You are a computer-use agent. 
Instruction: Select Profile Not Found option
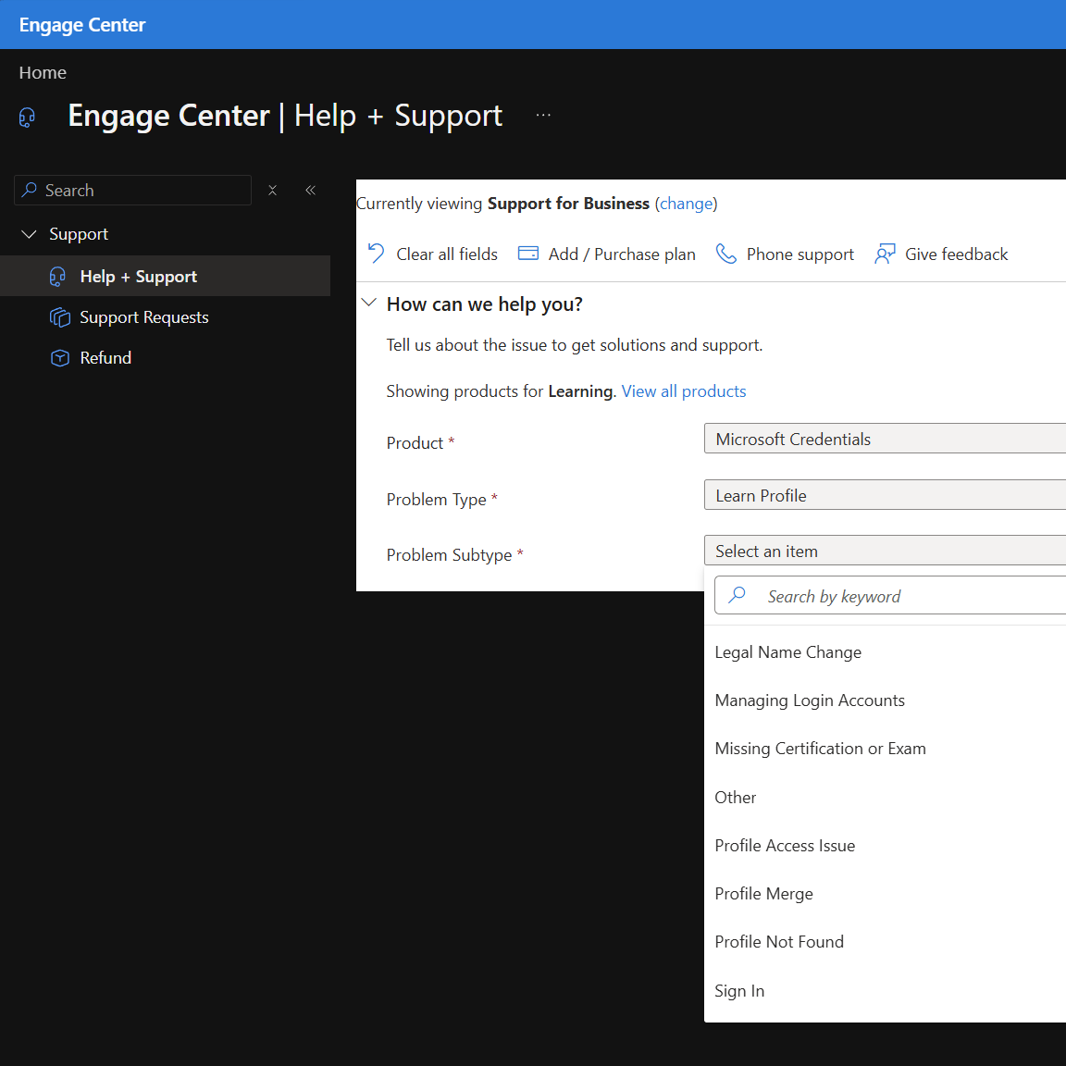coord(885,942)
